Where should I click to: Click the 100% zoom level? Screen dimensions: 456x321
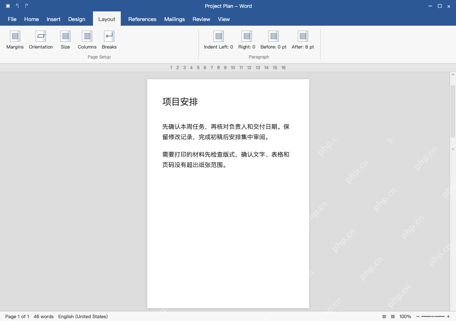pos(405,317)
